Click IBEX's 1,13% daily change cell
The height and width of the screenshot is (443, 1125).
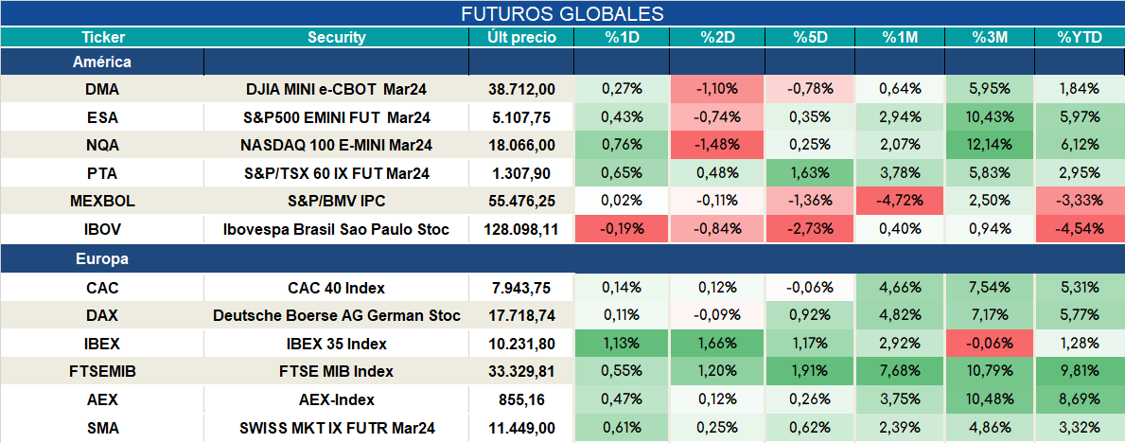622,344
